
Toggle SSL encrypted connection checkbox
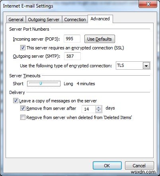(23, 47)
